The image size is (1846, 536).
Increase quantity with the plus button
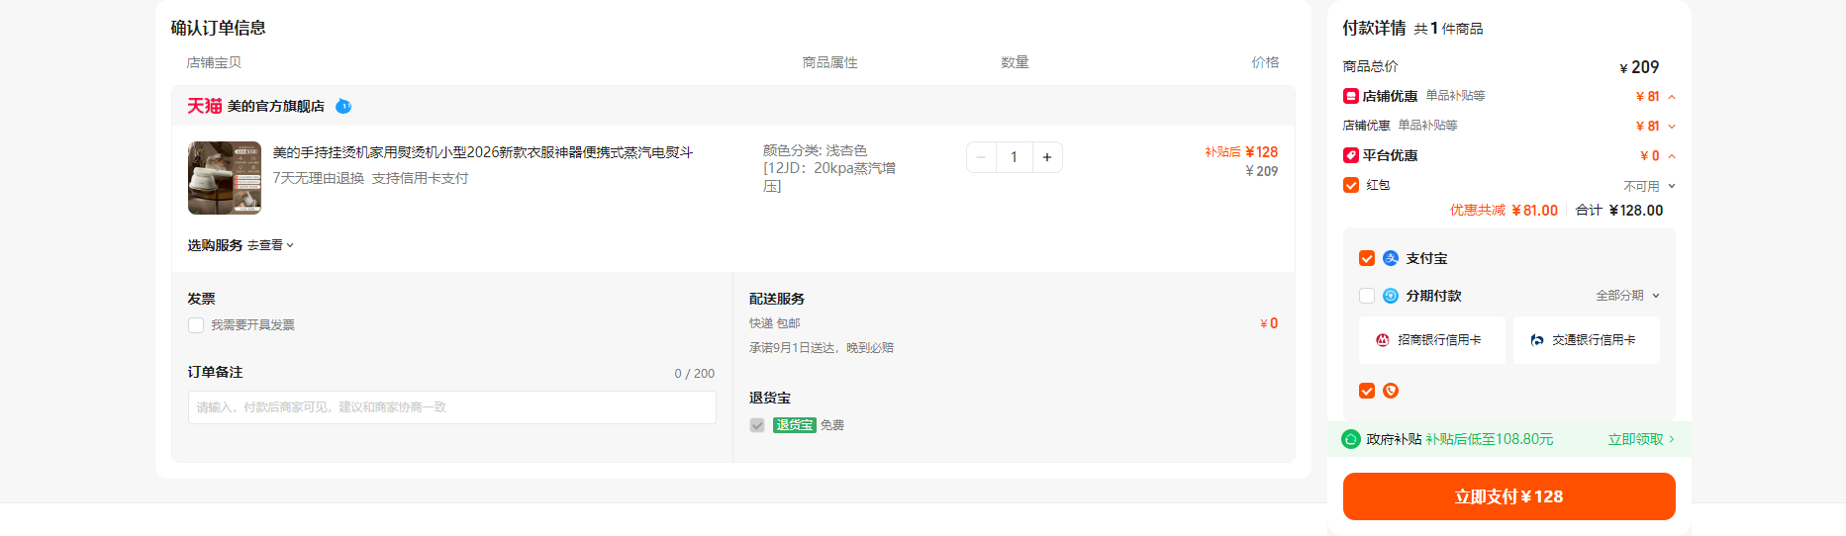pyautogui.click(x=1047, y=157)
